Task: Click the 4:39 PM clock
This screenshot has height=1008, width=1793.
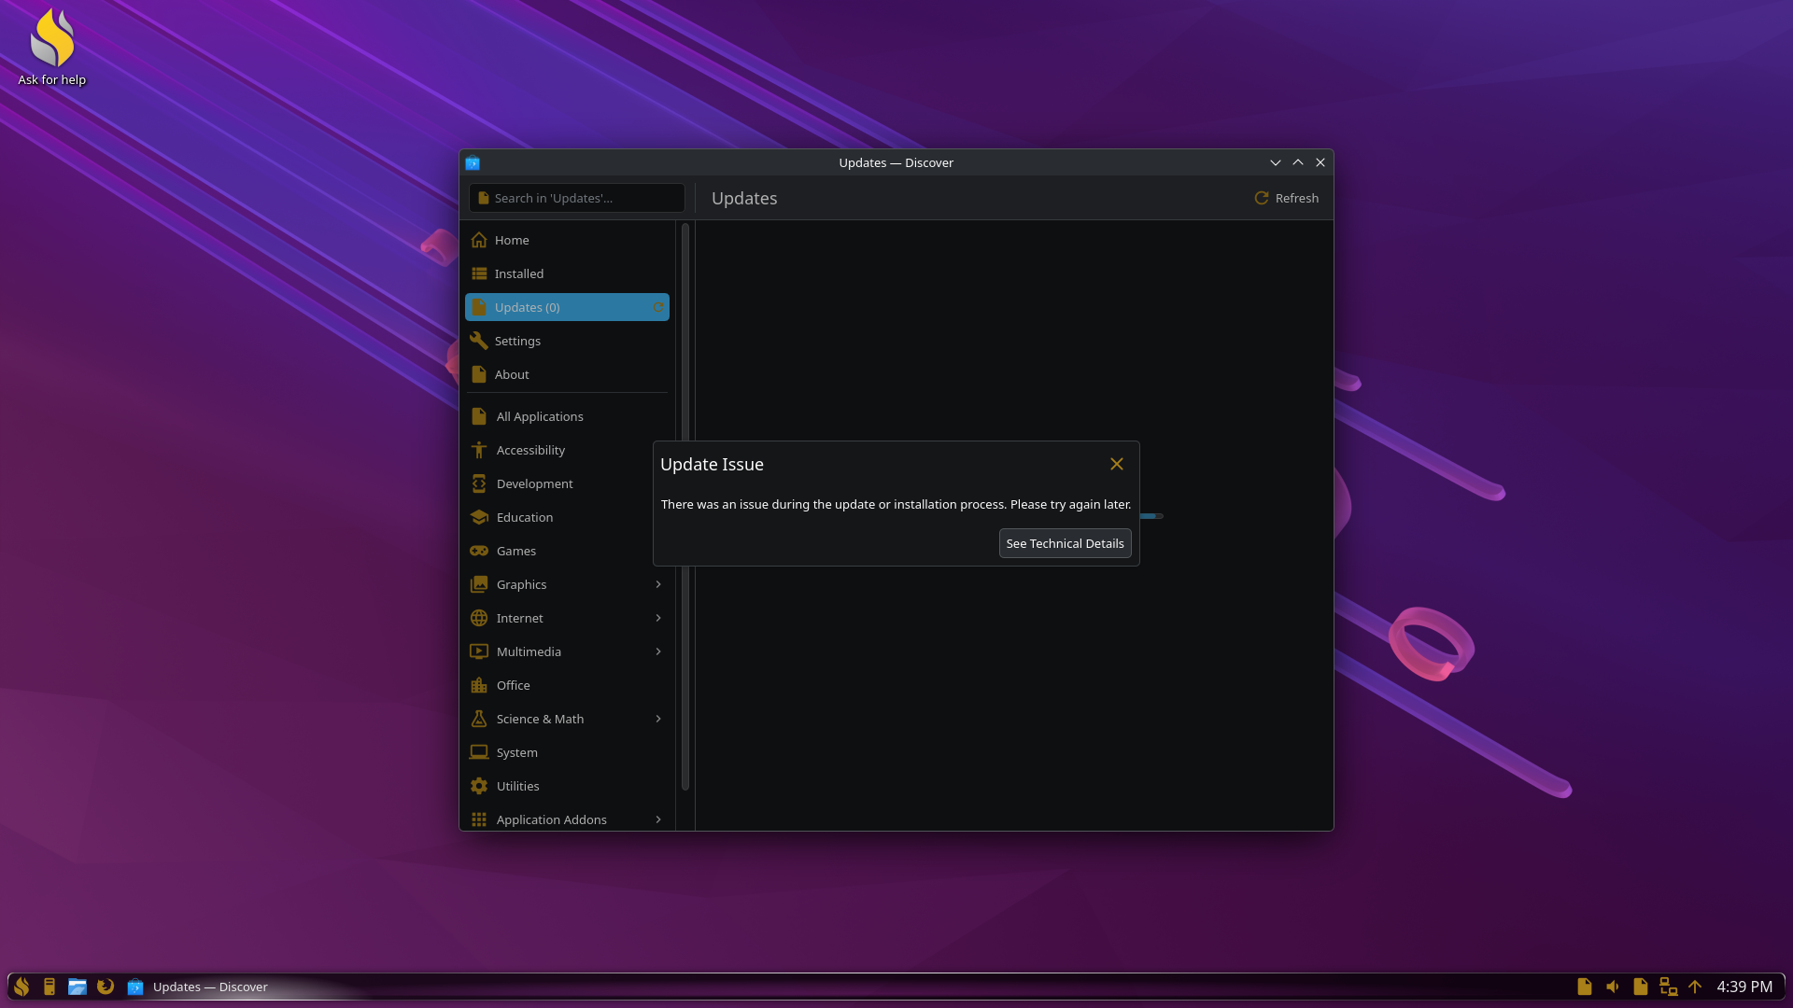Action: [x=1744, y=987]
